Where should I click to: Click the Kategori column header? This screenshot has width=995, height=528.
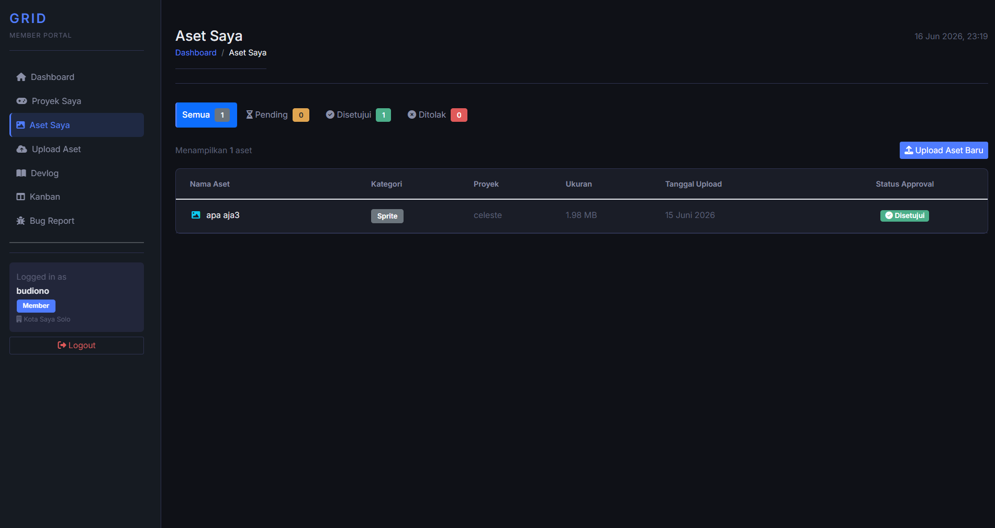coord(387,184)
